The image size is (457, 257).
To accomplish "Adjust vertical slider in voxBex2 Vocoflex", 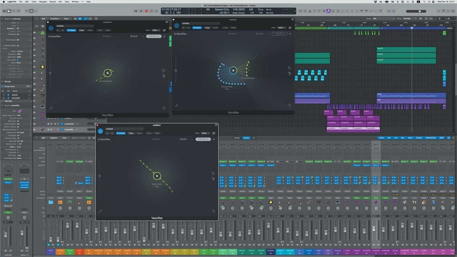I will pyautogui.click(x=100, y=176).
